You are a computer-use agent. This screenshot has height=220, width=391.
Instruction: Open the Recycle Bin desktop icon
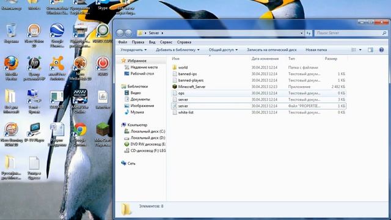11,33
